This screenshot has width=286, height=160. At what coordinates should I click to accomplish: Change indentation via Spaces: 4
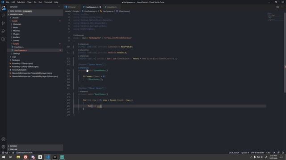click(x=245, y=153)
